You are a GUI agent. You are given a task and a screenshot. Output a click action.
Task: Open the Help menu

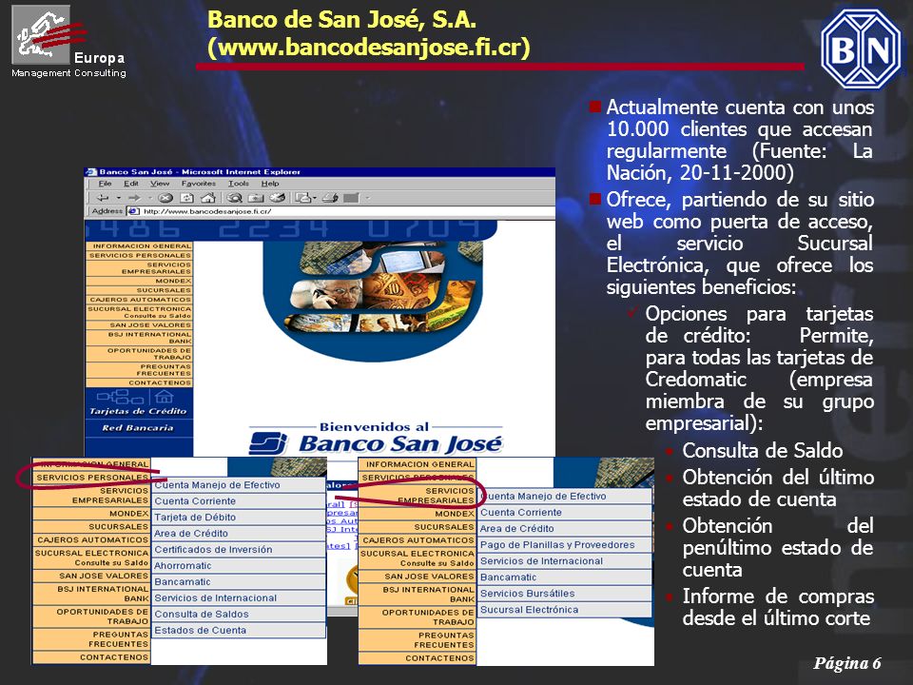(269, 184)
